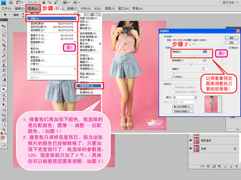
Task: Choose 图像大小(I) in the Image menu
Action: [x=52, y=36]
